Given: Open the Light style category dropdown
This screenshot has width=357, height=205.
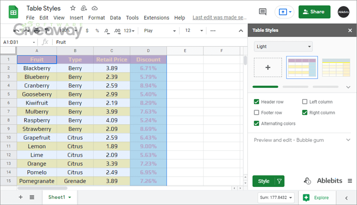Looking at the screenshot, I should 283,46.
